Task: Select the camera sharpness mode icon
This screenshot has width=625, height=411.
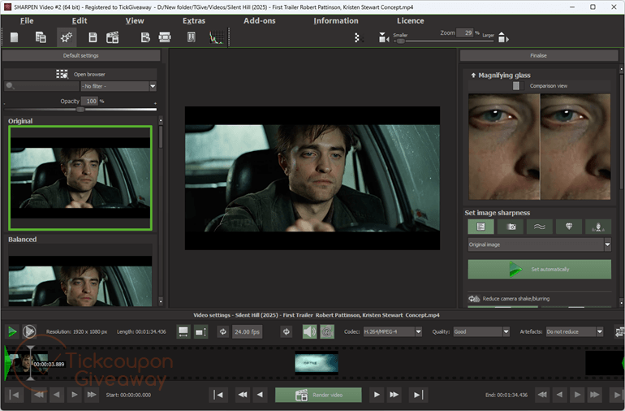Action: tap(511, 227)
